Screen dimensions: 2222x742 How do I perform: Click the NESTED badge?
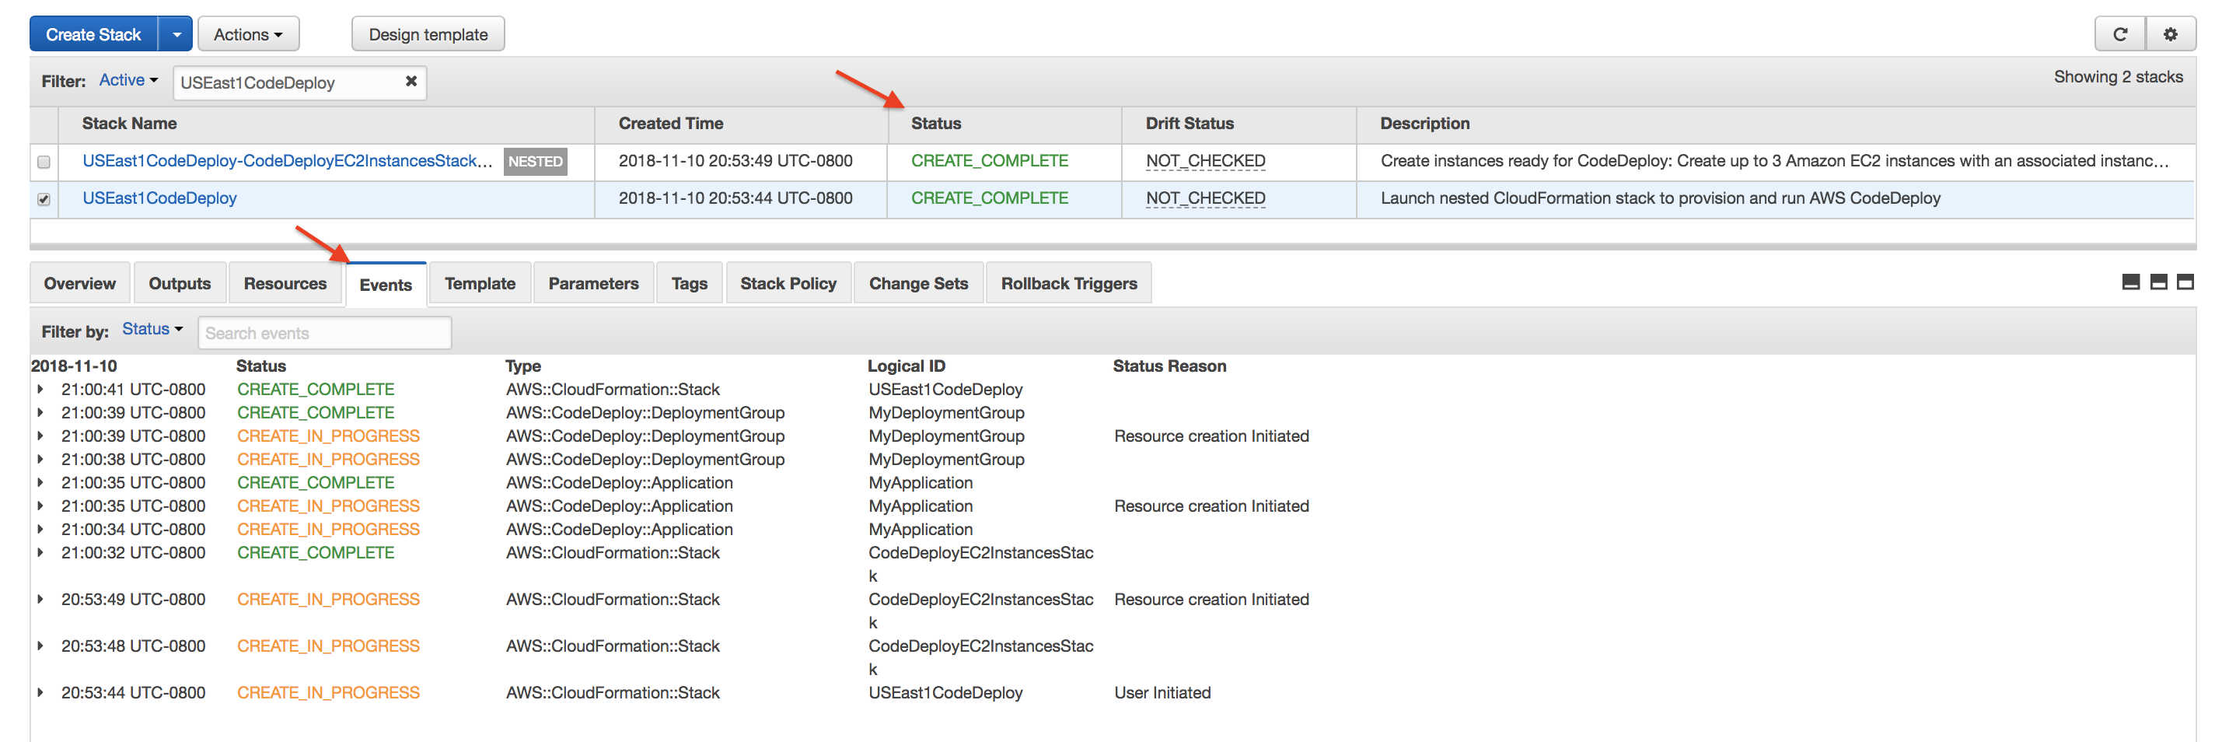[x=535, y=161]
